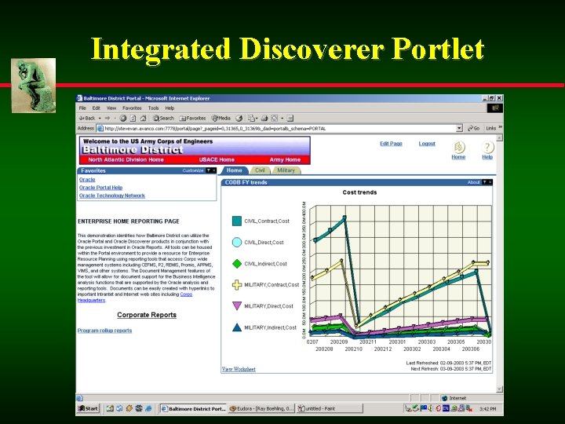
Task: Open the Search toolbar button
Action: [x=163, y=119]
